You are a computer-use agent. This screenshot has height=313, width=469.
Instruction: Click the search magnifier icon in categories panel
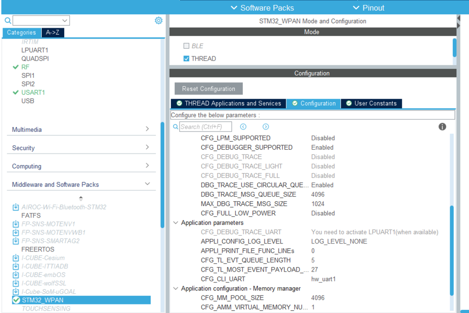tap(8, 21)
